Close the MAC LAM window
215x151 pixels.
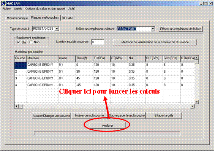point(210,3)
